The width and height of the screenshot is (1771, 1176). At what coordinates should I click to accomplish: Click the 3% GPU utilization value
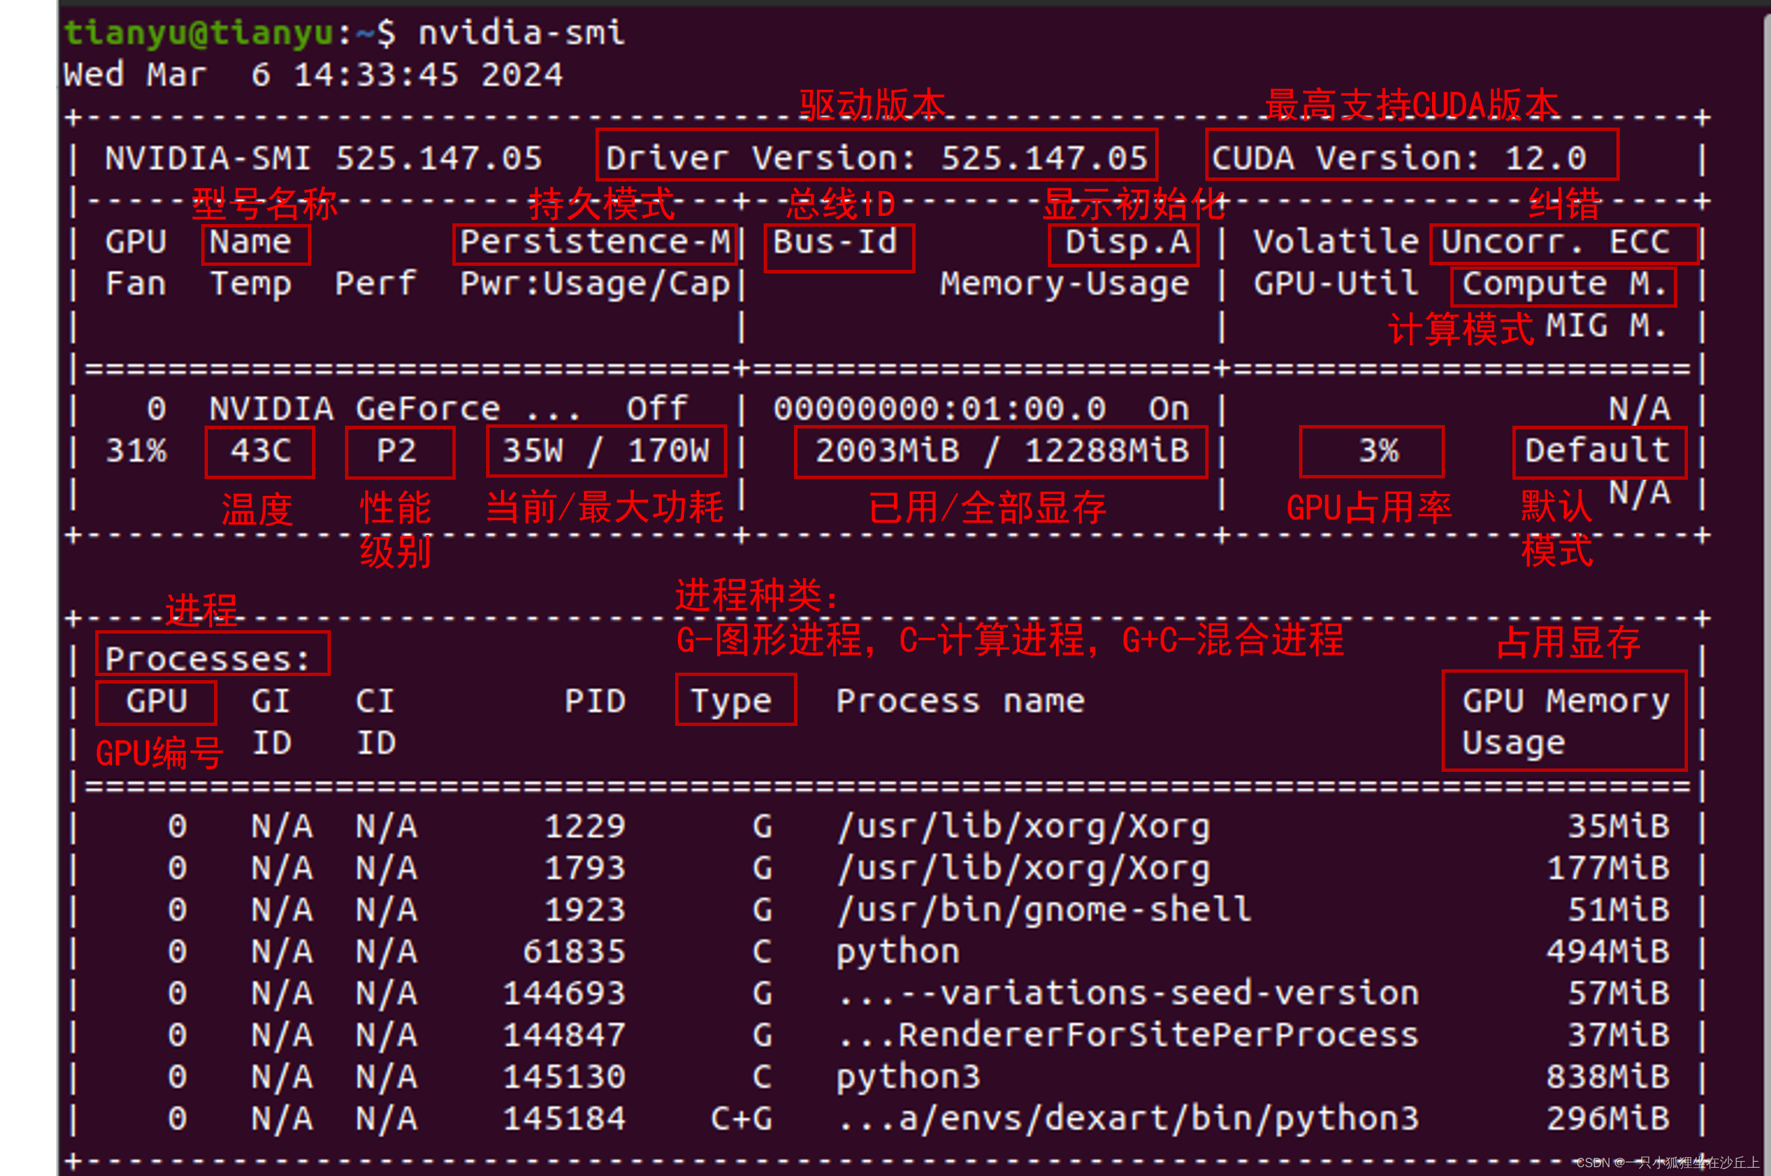[1370, 451]
